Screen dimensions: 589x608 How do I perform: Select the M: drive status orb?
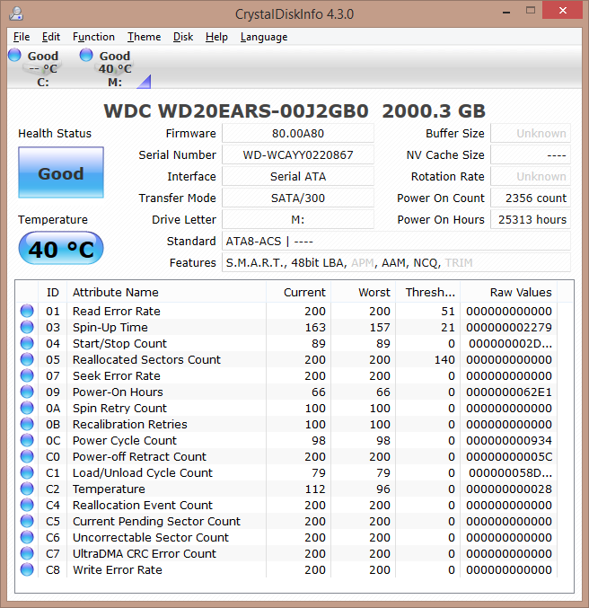(86, 55)
